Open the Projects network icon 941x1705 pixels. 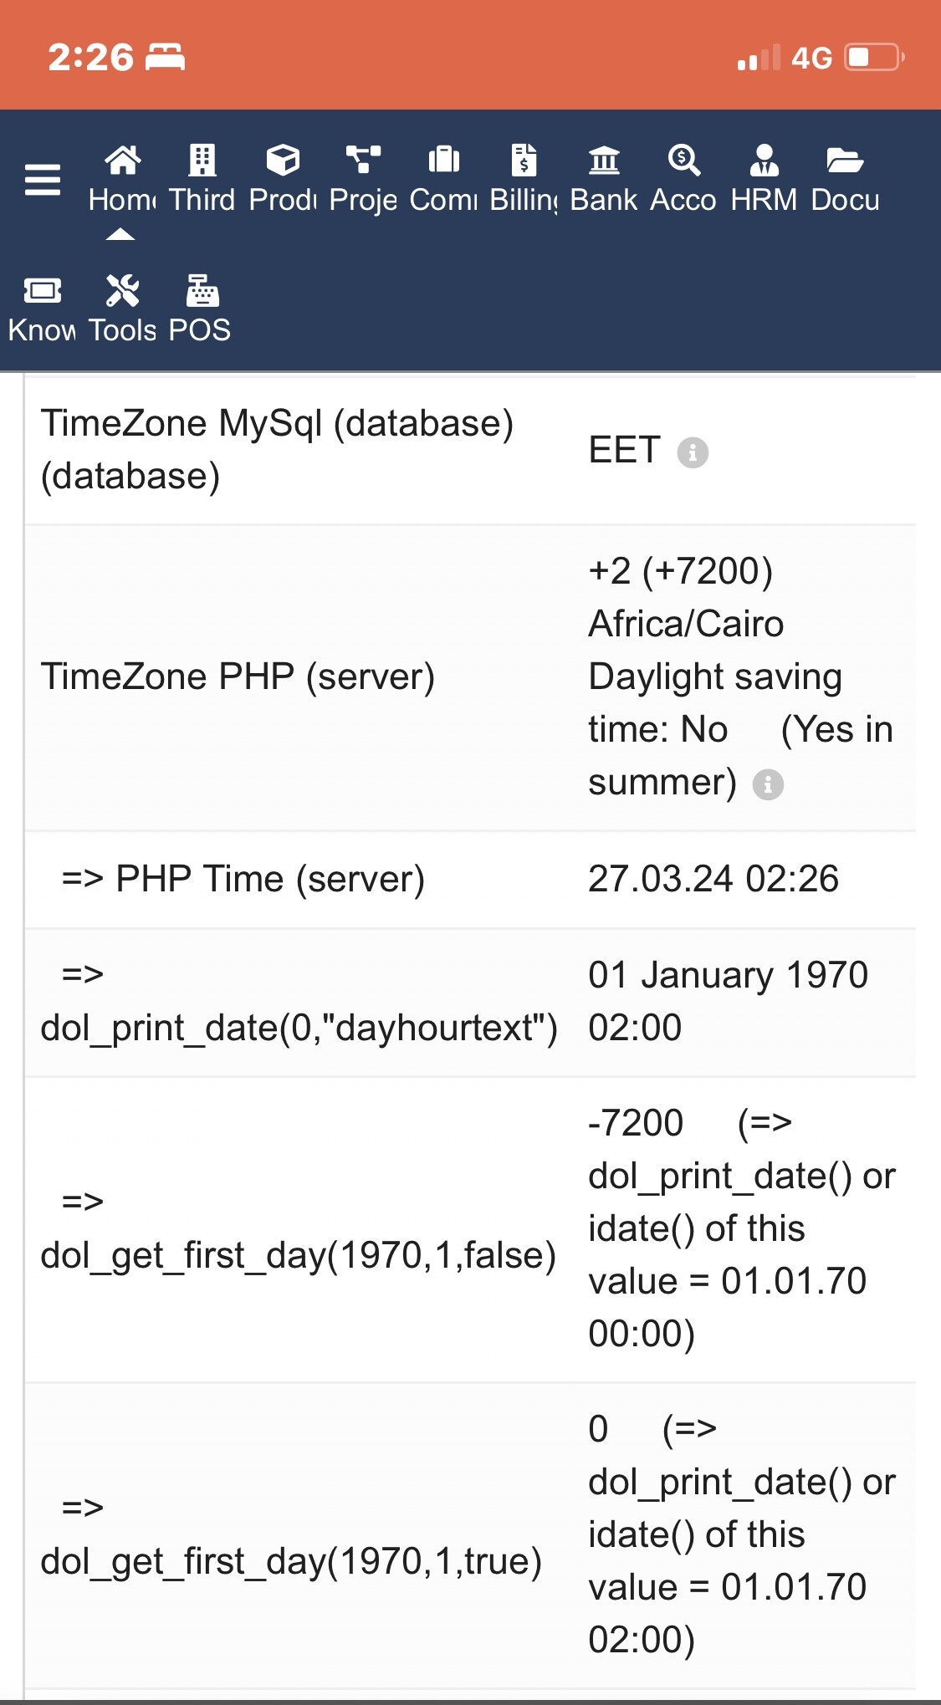coord(363,159)
